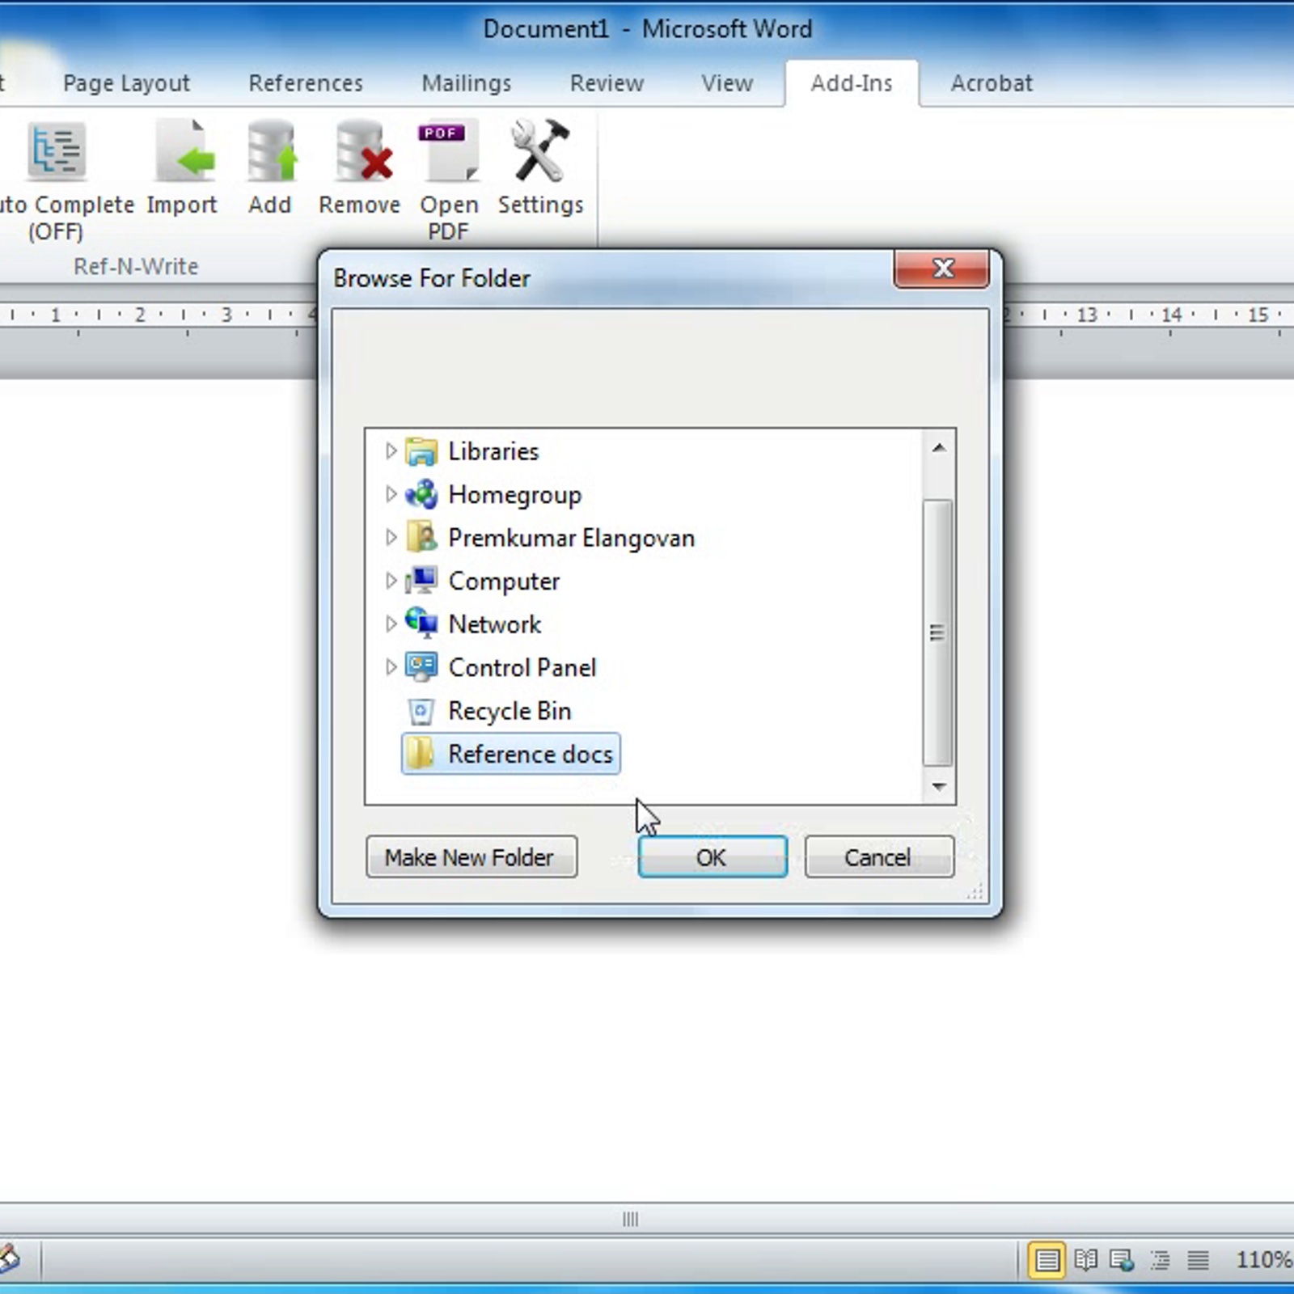Expand the Premkumar Elangovan tree node

pos(391,537)
